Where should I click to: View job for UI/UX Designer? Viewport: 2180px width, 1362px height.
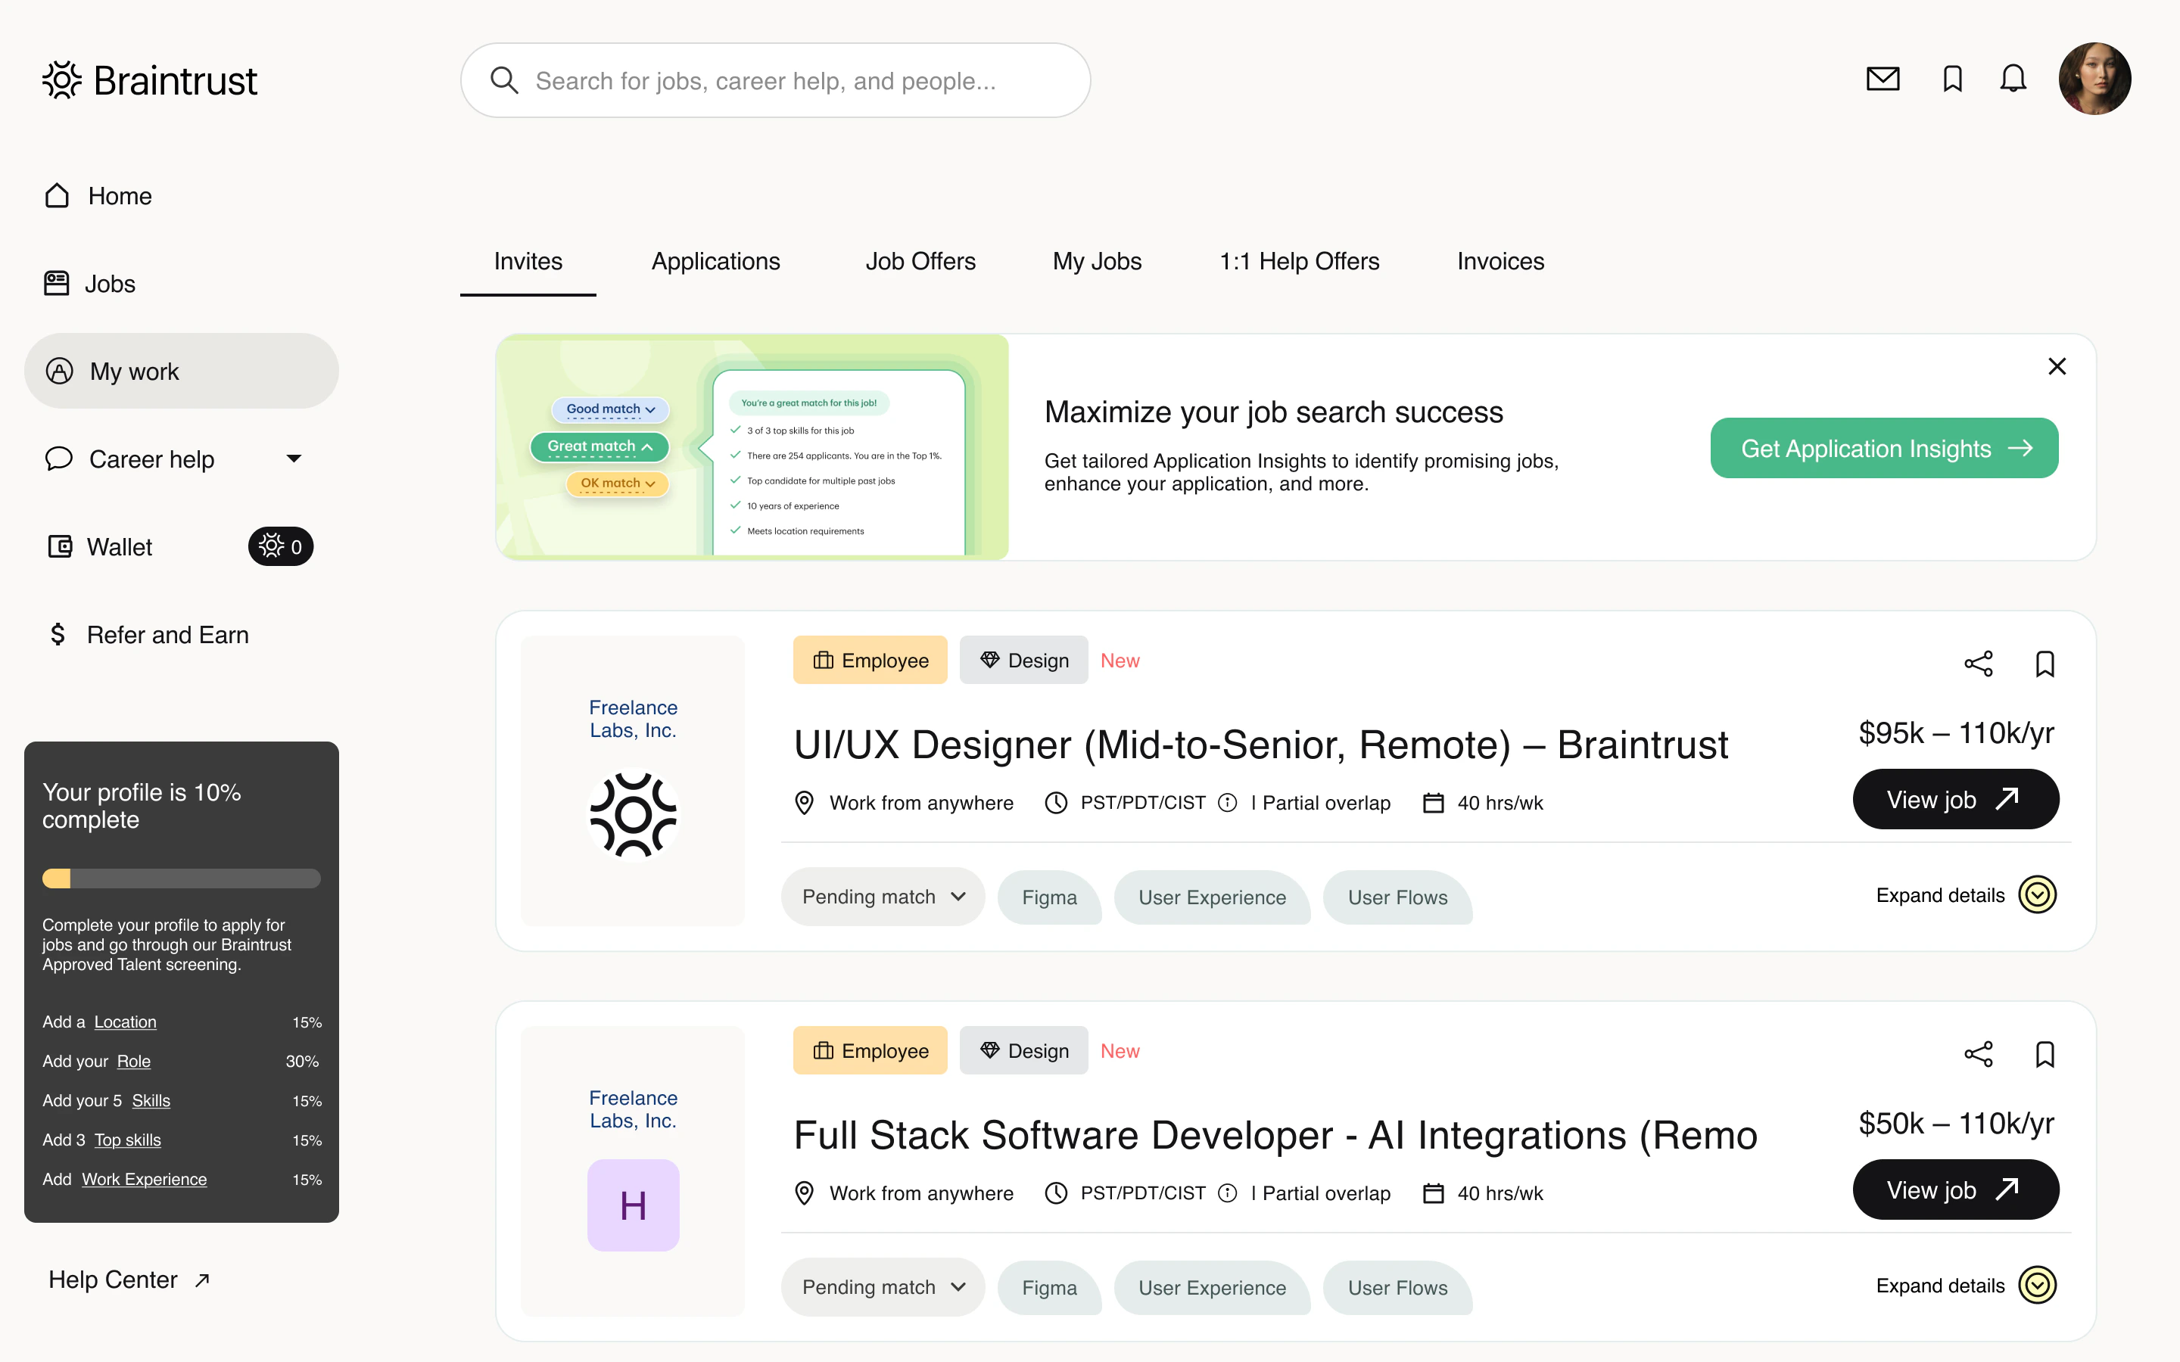pyautogui.click(x=1956, y=799)
